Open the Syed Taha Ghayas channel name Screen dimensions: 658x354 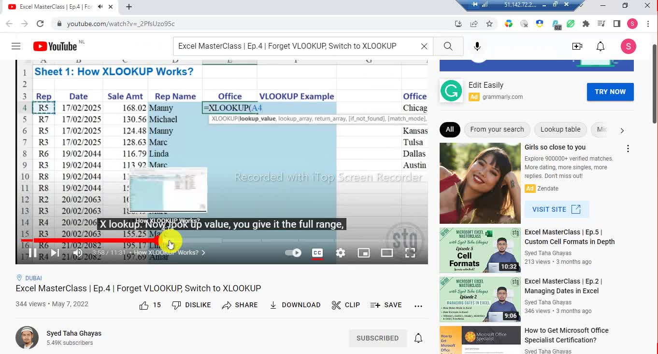(74, 333)
